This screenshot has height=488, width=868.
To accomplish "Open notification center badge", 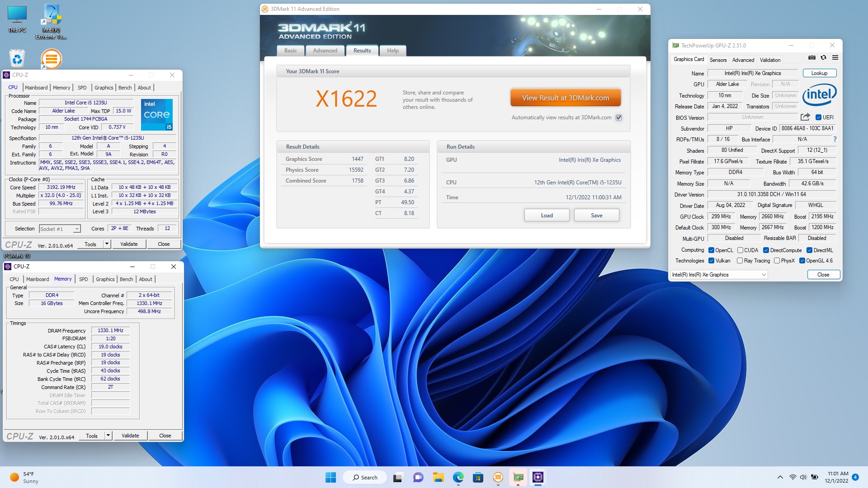I will click(855, 477).
